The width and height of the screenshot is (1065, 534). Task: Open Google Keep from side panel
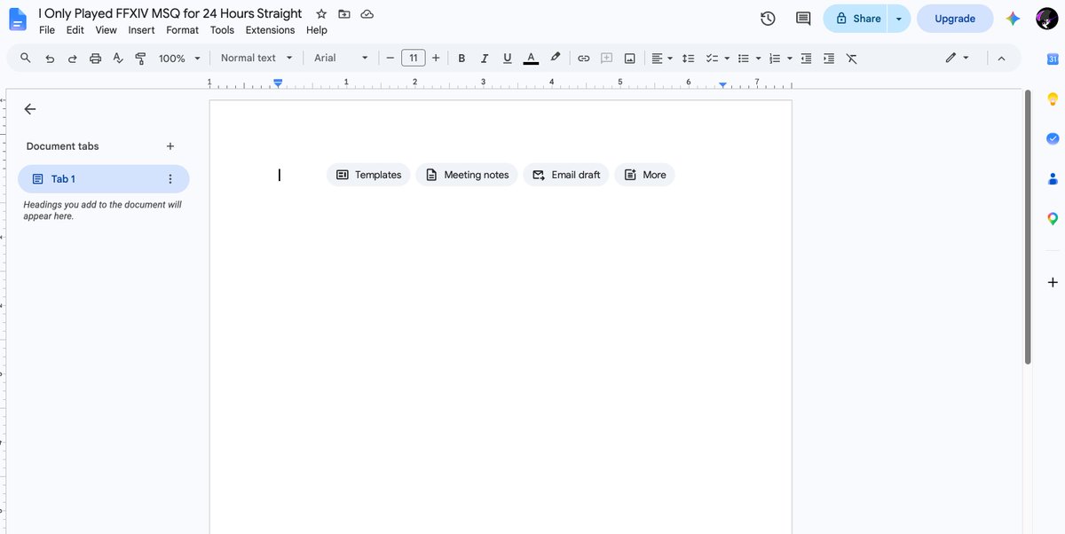coord(1053,98)
